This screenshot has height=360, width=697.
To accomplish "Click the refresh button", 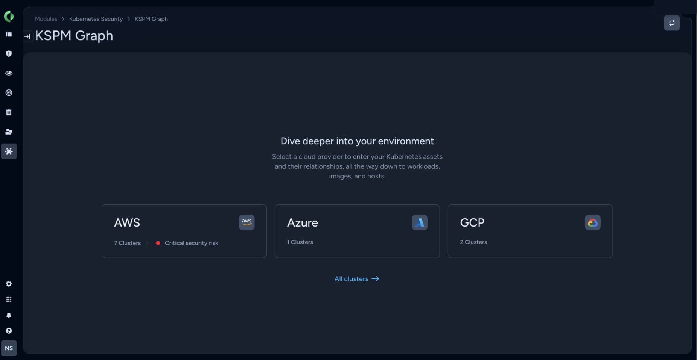I will tap(672, 23).
